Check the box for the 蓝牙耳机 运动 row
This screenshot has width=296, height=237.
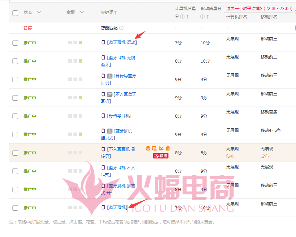15,43
